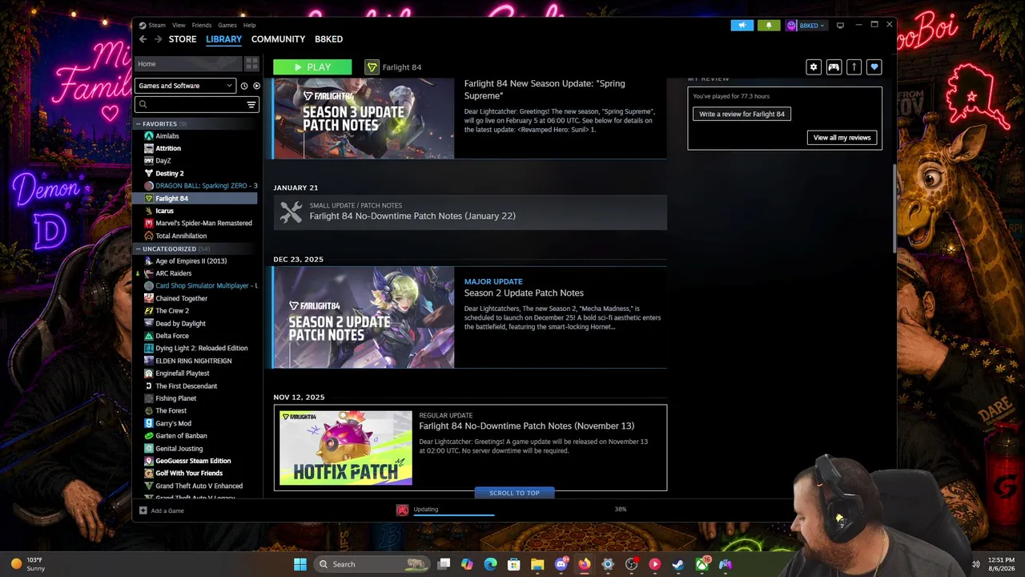
Task: Click the Garry's Mod icon
Action: (x=149, y=423)
